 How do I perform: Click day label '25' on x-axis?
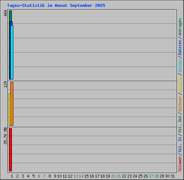click(140, 176)
